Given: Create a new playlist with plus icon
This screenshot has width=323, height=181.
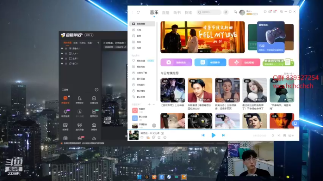Looking at the screenshot, I should click(x=149, y=105).
